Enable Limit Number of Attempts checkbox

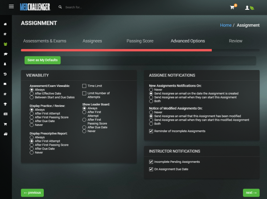[x=84, y=93]
